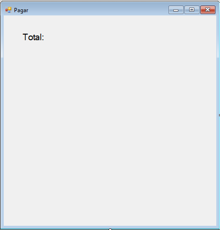Click blank form space right of Total: label
The image size is (221, 230).
coord(125,37)
